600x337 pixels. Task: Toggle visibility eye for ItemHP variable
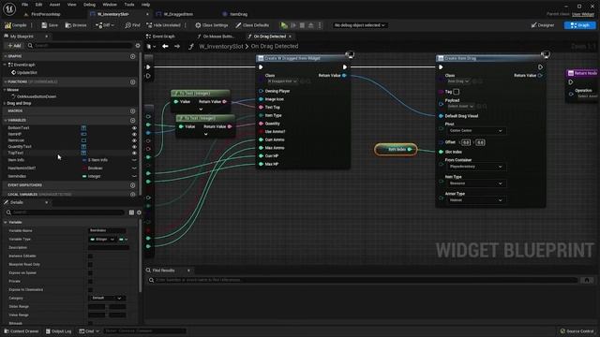point(134,134)
